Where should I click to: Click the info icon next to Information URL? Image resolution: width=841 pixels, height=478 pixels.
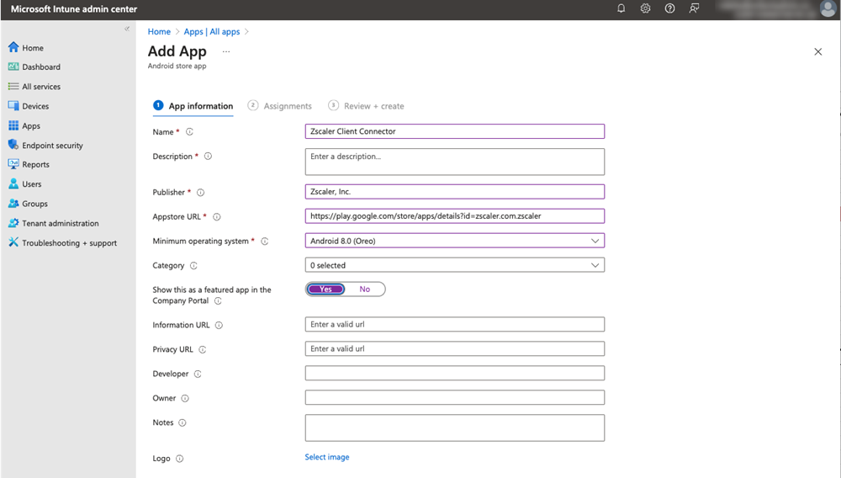(x=219, y=325)
